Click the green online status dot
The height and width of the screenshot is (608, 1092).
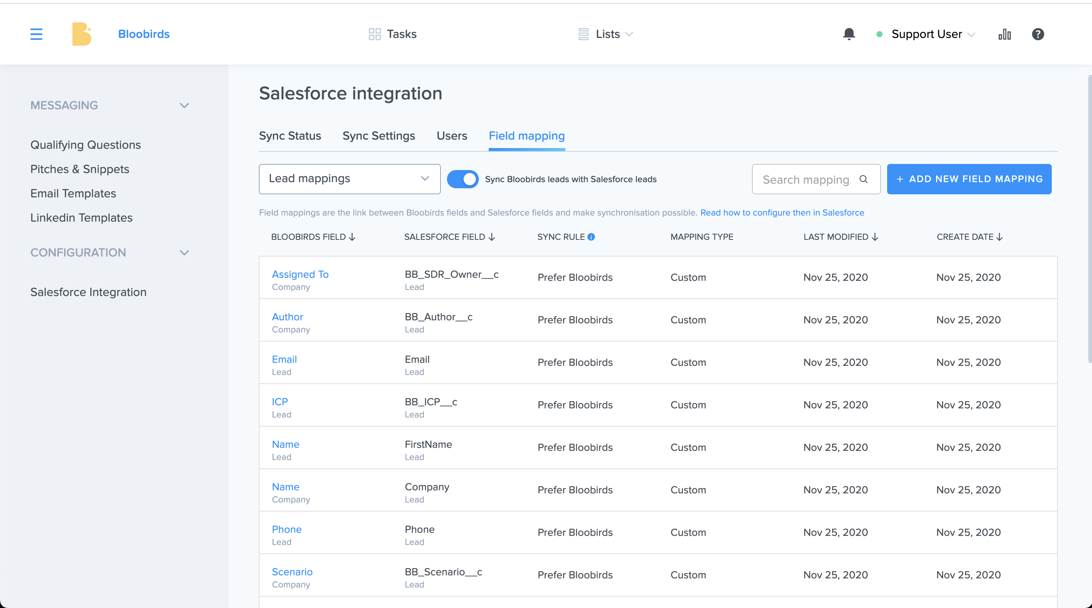pyautogui.click(x=880, y=34)
